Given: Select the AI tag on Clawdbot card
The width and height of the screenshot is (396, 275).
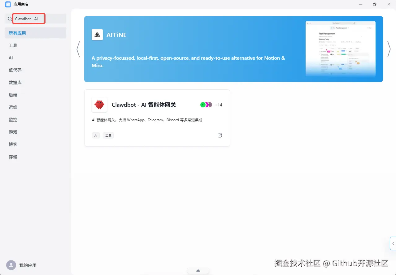Looking at the screenshot, I should (96, 135).
